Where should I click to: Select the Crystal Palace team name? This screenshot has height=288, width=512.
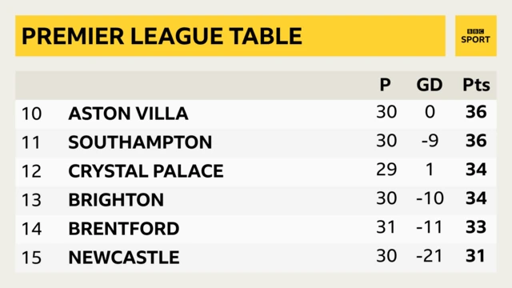(146, 171)
